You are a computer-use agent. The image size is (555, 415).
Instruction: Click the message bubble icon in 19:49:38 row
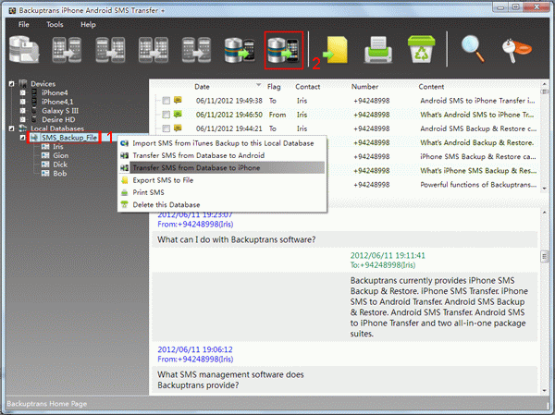(x=178, y=100)
